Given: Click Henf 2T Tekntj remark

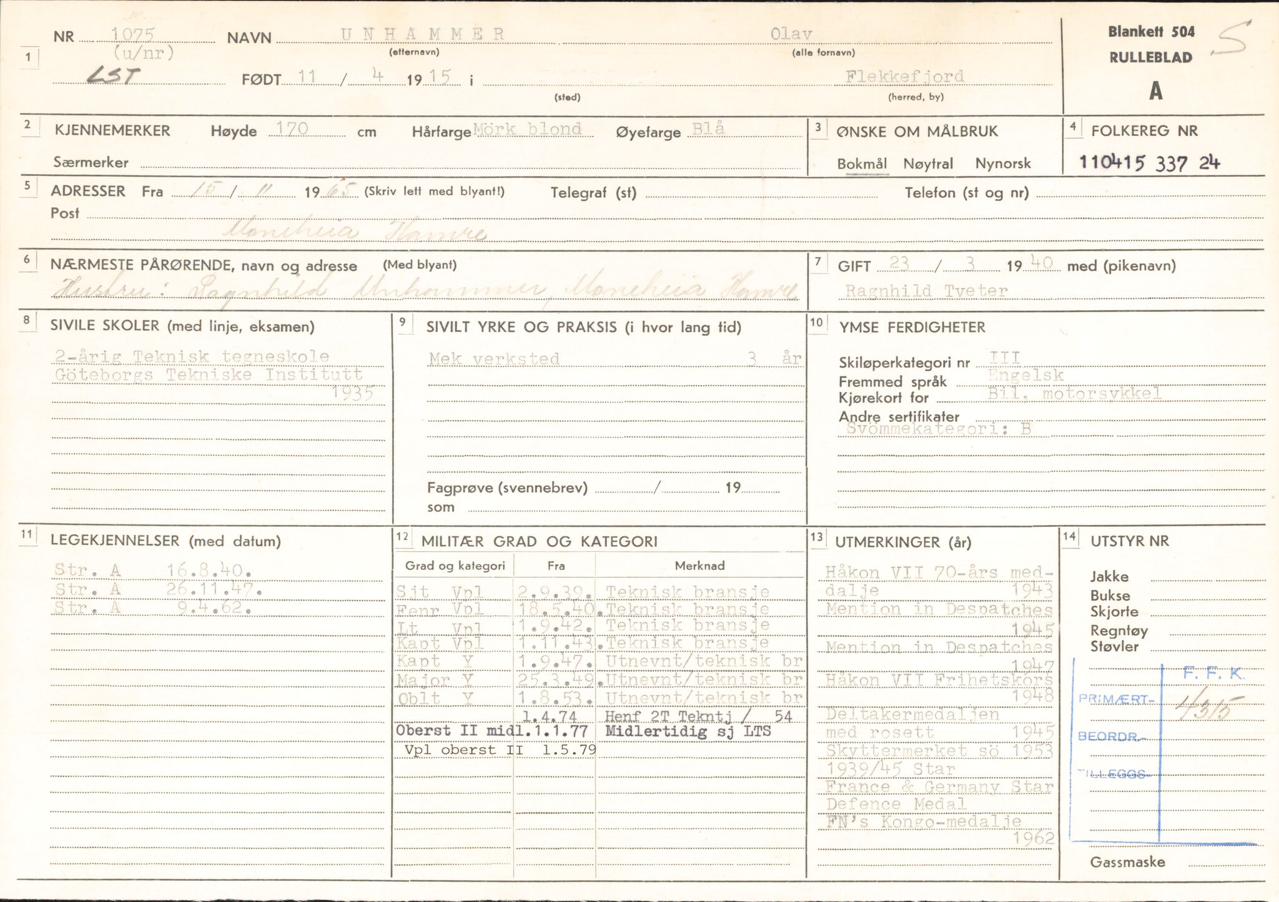Looking at the screenshot, I should coord(698,717).
